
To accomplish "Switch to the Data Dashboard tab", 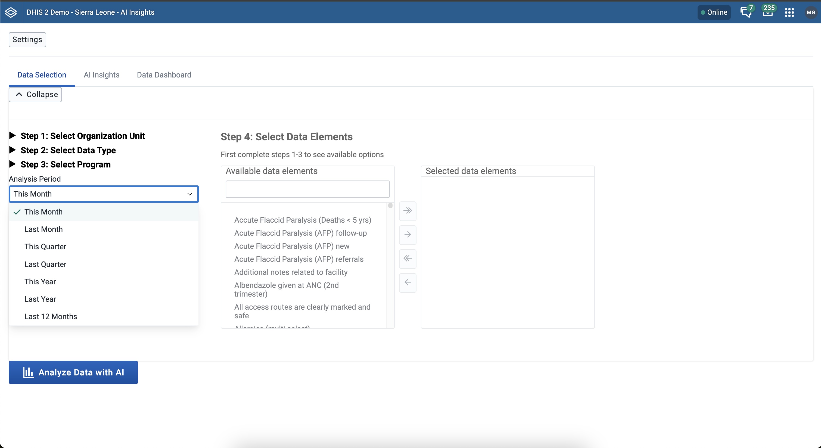I will point(163,75).
